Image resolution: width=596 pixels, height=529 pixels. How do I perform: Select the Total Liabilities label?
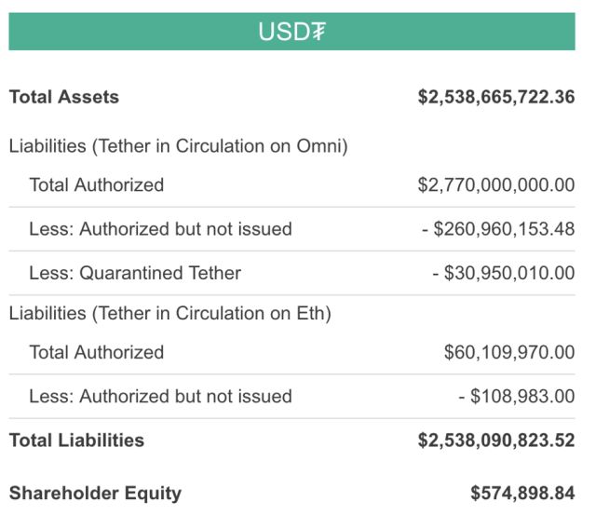point(76,441)
